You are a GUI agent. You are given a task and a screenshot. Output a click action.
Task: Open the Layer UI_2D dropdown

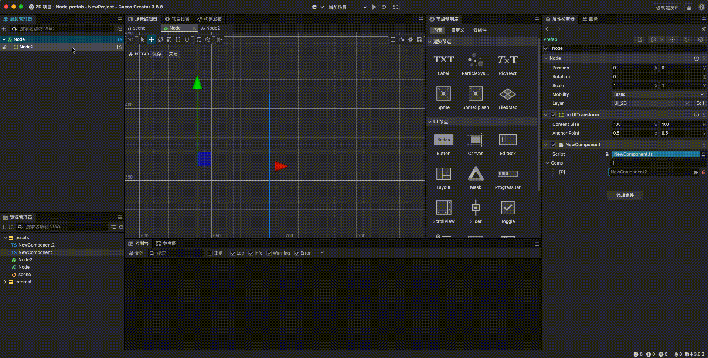tap(652, 103)
